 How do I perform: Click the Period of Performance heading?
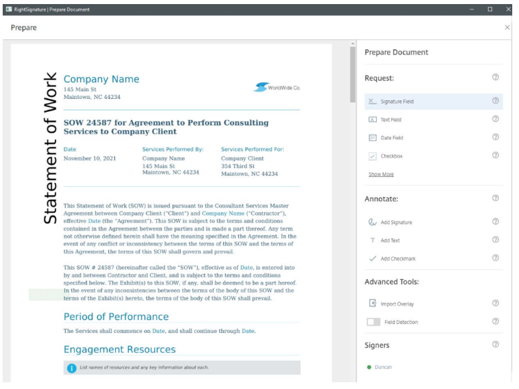[x=116, y=316]
